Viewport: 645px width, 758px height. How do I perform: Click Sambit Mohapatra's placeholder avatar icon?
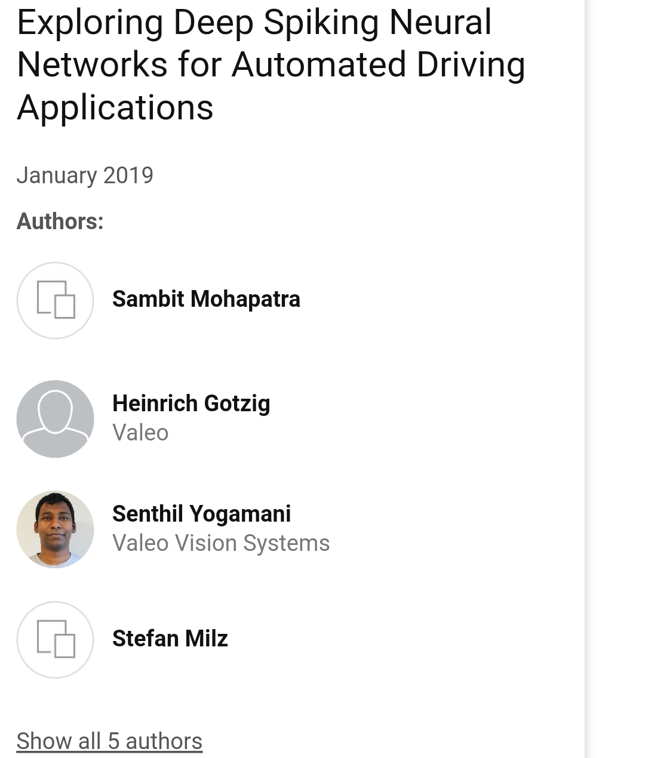click(55, 300)
